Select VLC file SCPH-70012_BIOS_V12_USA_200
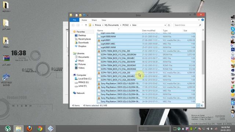Screen dimensions: 235x132 [146, 73]
